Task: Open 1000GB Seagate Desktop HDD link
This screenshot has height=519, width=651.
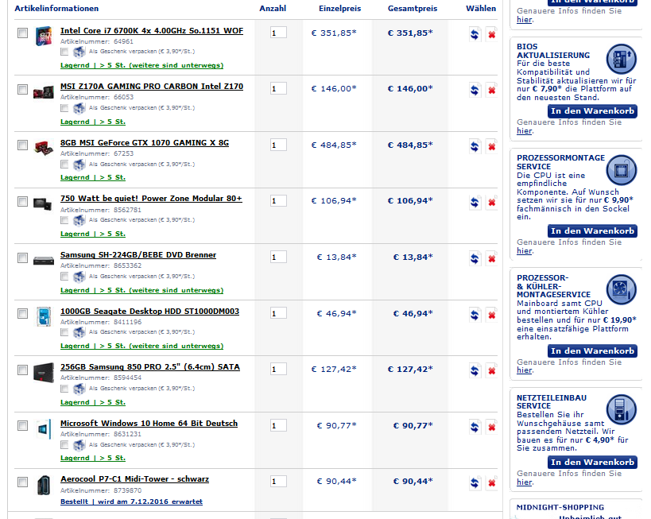Action: point(150,312)
